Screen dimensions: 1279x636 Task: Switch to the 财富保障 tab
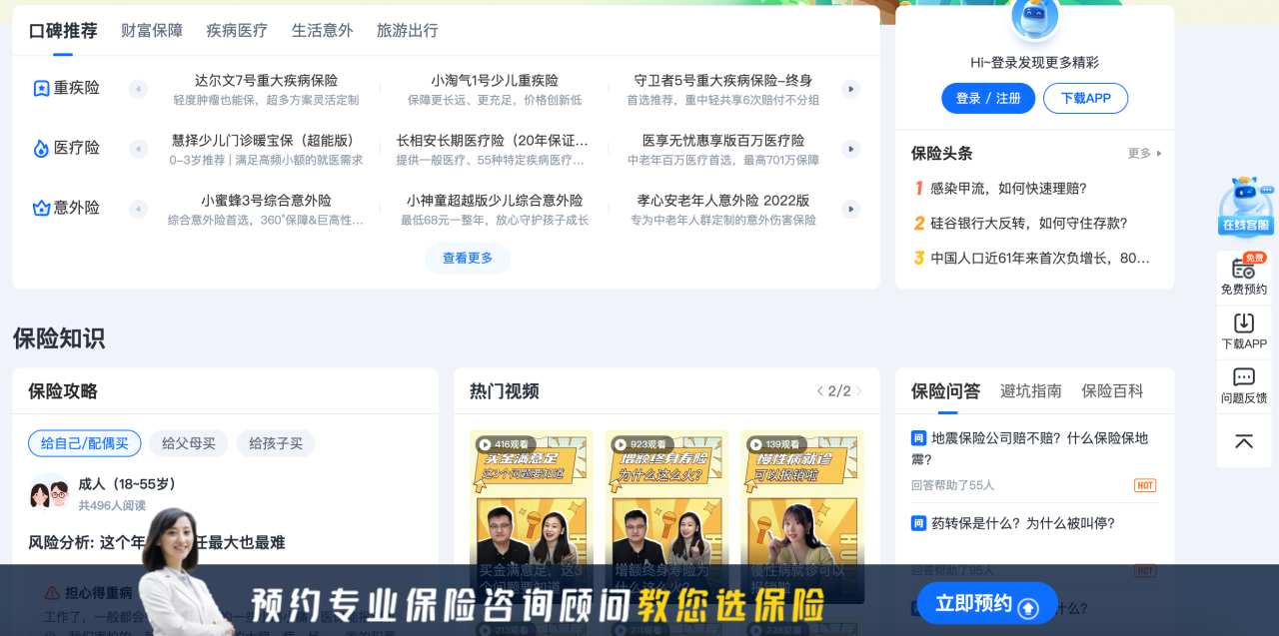click(152, 30)
